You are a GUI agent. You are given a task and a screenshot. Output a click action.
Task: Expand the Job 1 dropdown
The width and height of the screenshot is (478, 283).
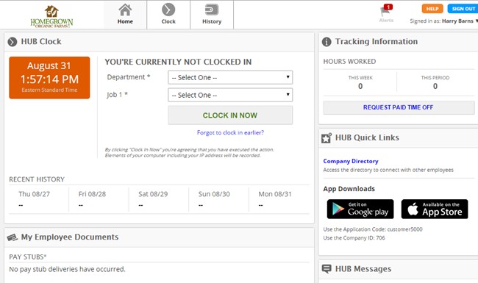coord(230,95)
